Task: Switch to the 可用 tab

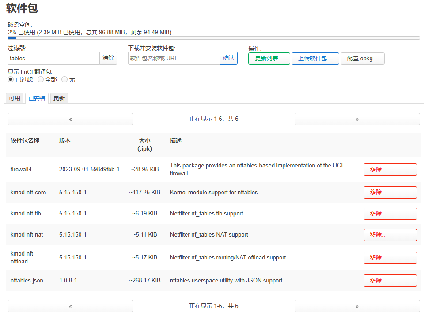Action: (15, 98)
